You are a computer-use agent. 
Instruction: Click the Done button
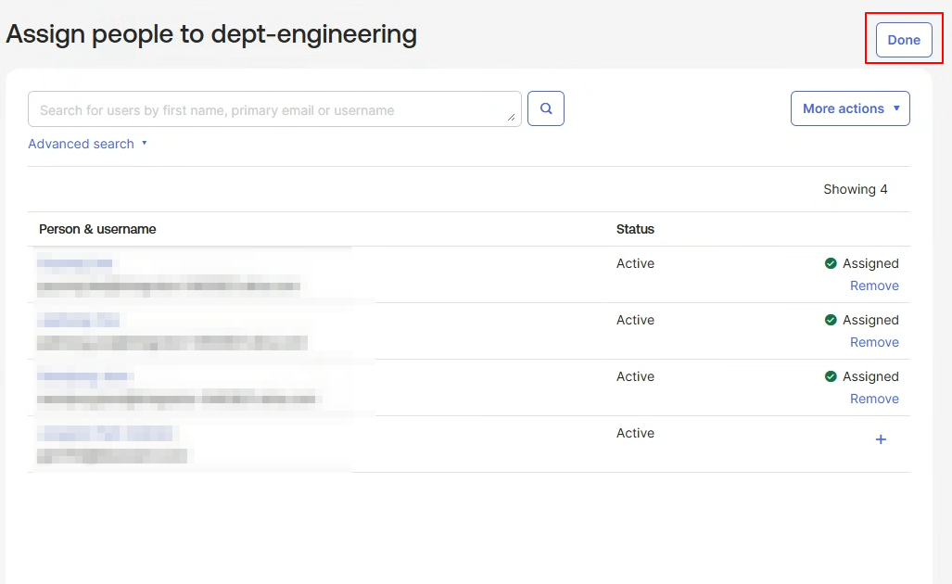[904, 40]
